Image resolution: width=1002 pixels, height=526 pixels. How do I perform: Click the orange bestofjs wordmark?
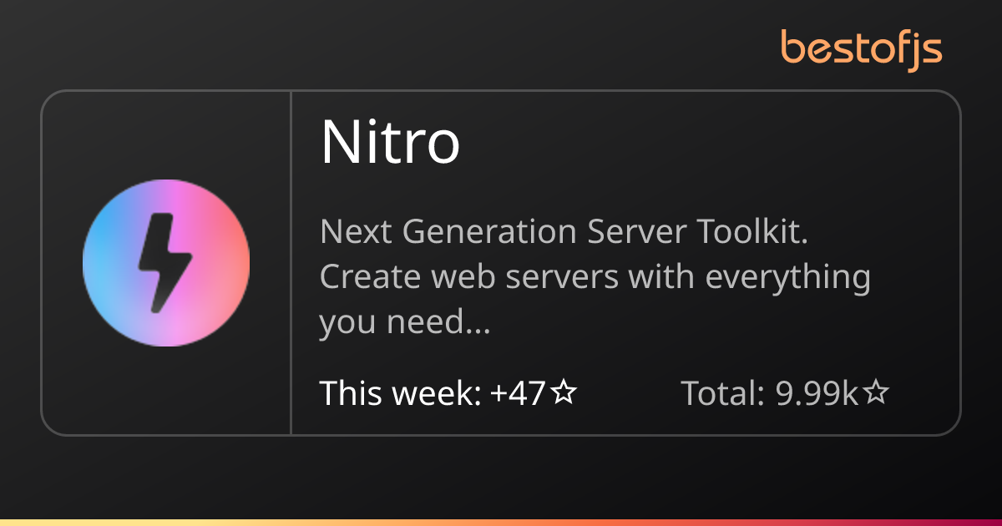[x=862, y=48]
